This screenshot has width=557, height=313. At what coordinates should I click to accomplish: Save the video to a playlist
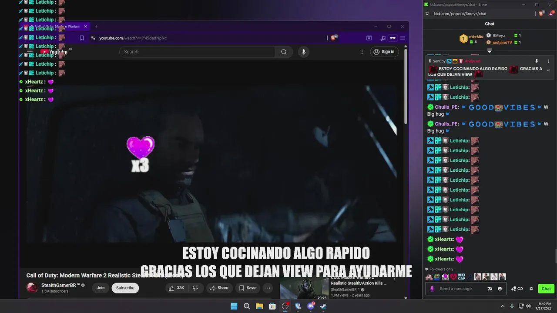[247, 288]
